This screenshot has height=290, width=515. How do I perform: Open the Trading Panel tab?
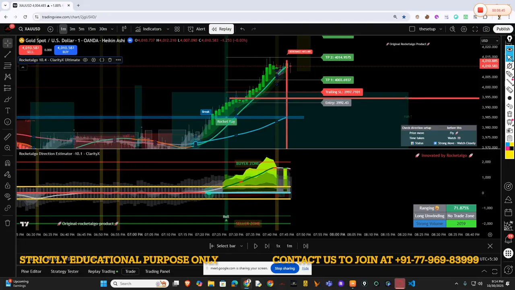point(157,271)
